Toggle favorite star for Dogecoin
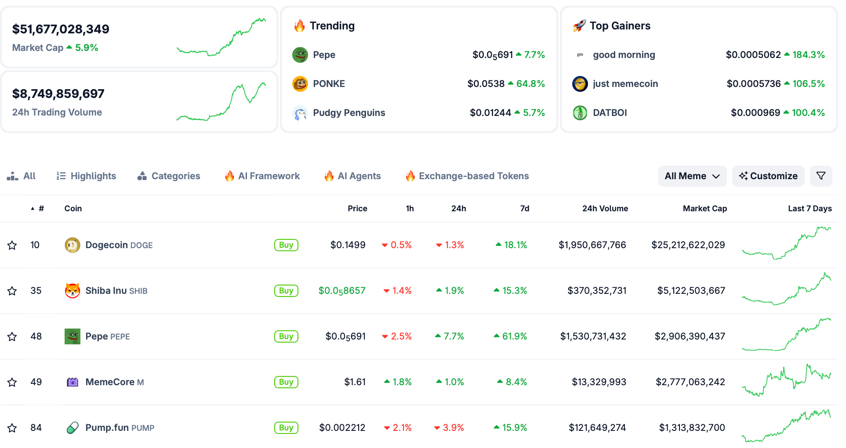Viewport: 846px width, 448px height. pyautogui.click(x=12, y=245)
